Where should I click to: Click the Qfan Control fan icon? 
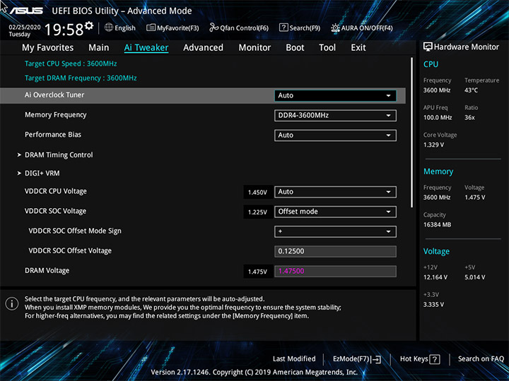coord(213,28)
